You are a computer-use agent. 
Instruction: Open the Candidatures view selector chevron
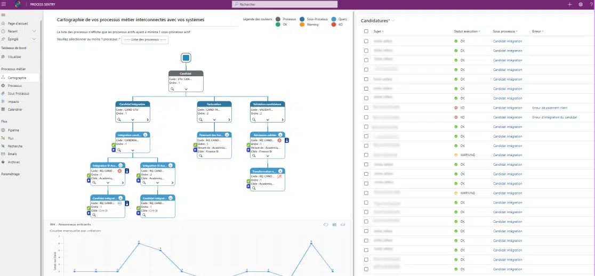(x=393, y=20)
